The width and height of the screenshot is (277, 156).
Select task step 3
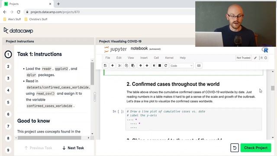click(x=8, y=78)
